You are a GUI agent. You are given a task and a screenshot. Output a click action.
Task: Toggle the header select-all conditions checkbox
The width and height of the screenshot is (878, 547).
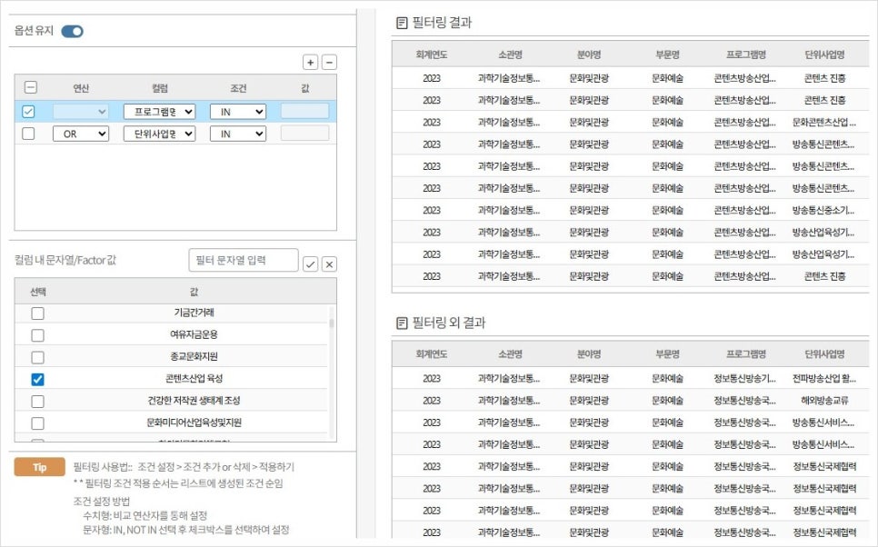click(x=30, y=88)
